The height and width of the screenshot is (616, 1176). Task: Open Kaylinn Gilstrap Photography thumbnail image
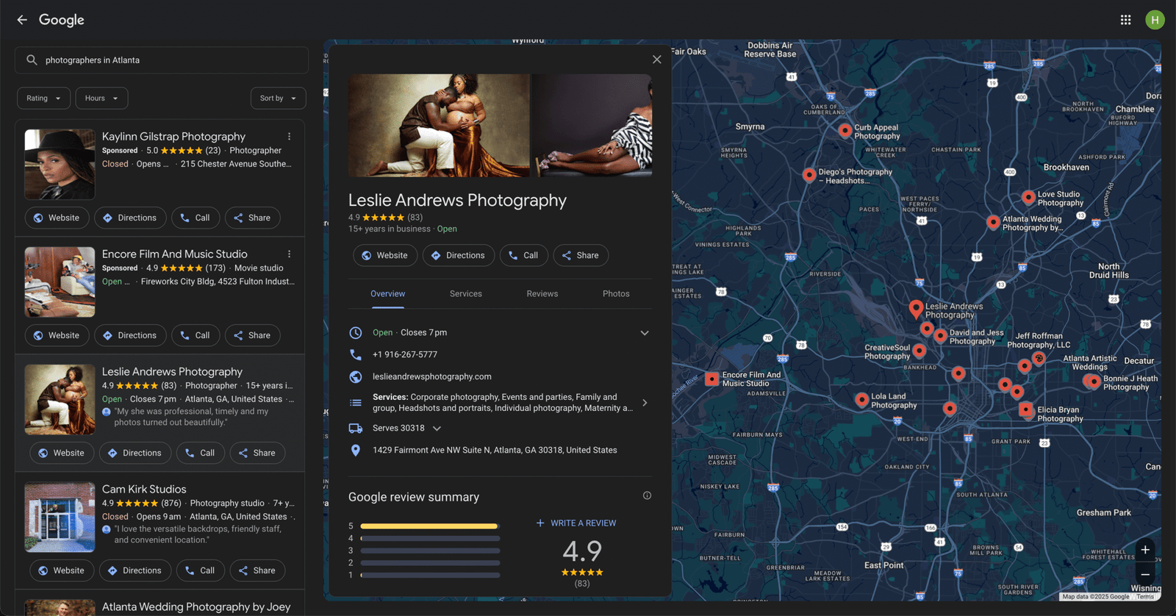click(60, 165)
